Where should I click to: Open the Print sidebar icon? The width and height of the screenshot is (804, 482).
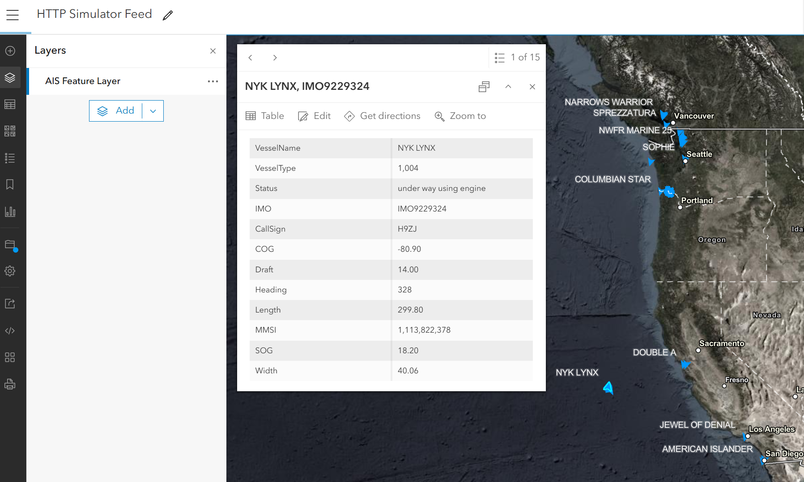click(x=10, y=384)
